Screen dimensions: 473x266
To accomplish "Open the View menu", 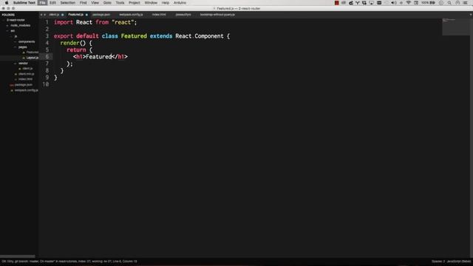I will coord(95,3).
